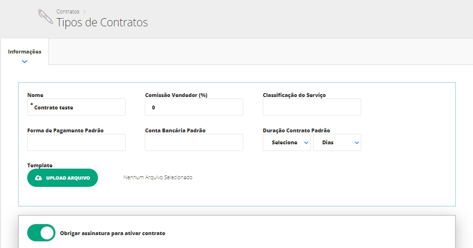Go to Contratos breadcrumb
This screenshot has height=248, width=473.
[x=67, y=11]
